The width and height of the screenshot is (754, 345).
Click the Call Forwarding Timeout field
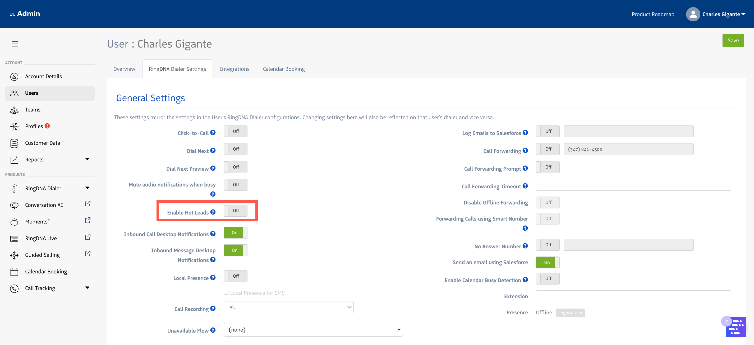pyautogui.click(x=633, y=185)
